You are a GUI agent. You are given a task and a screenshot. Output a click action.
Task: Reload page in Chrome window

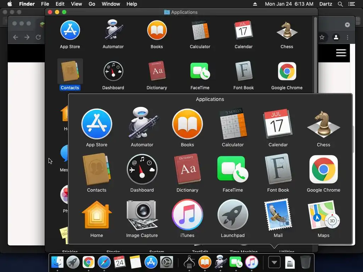[38, 37]
